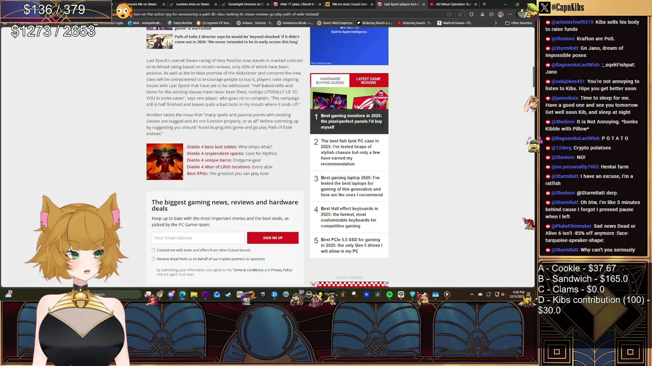Open a new browser tab with plus button

[484, 4]
